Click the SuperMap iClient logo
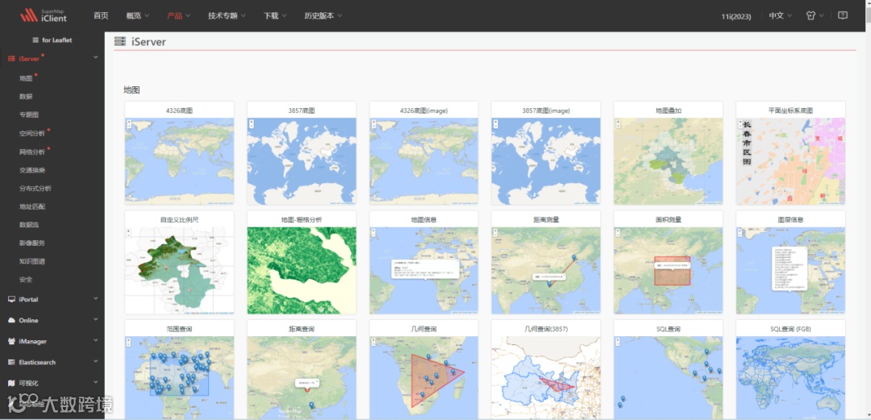This screenshot has width=871, height=420. [44, 15]
